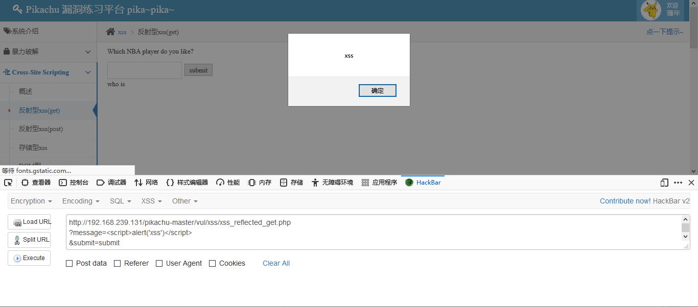Viewport: 698px width, 307px height.
Task: Enable the Referer checkbox
Action: 118,264
